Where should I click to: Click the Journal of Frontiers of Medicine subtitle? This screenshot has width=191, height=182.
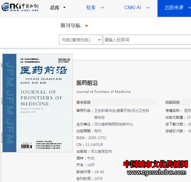click(103, 92)
